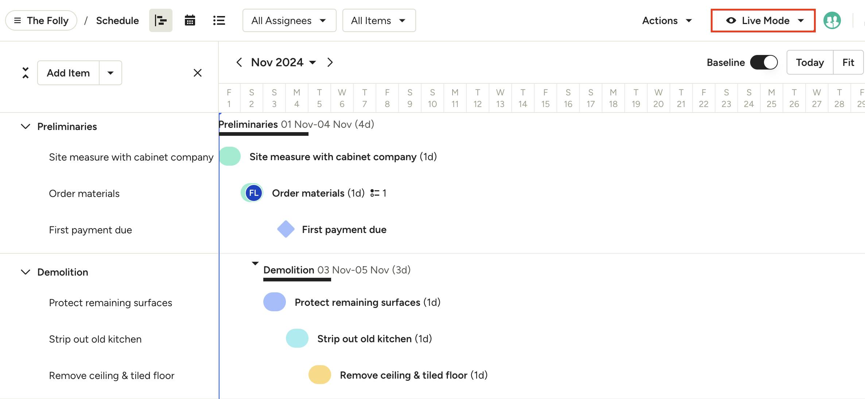The width and height of the screenshot is (865, 399).
Task: Open Live Mode dropdown
Action: point(763,20)
